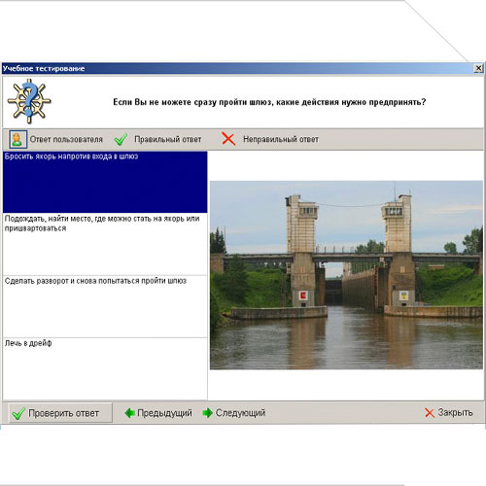Image resolution: width=486 pixels, height=486 pixels.
Task: Click the green right arrow Следующий icon
Action: coord(208,413)
